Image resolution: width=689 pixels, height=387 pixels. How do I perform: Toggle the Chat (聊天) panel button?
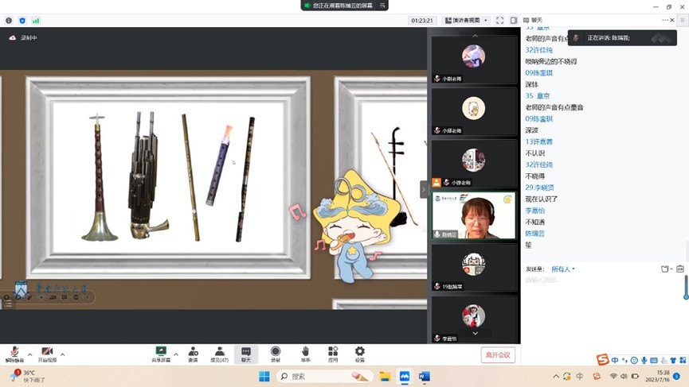click(245, 354)
